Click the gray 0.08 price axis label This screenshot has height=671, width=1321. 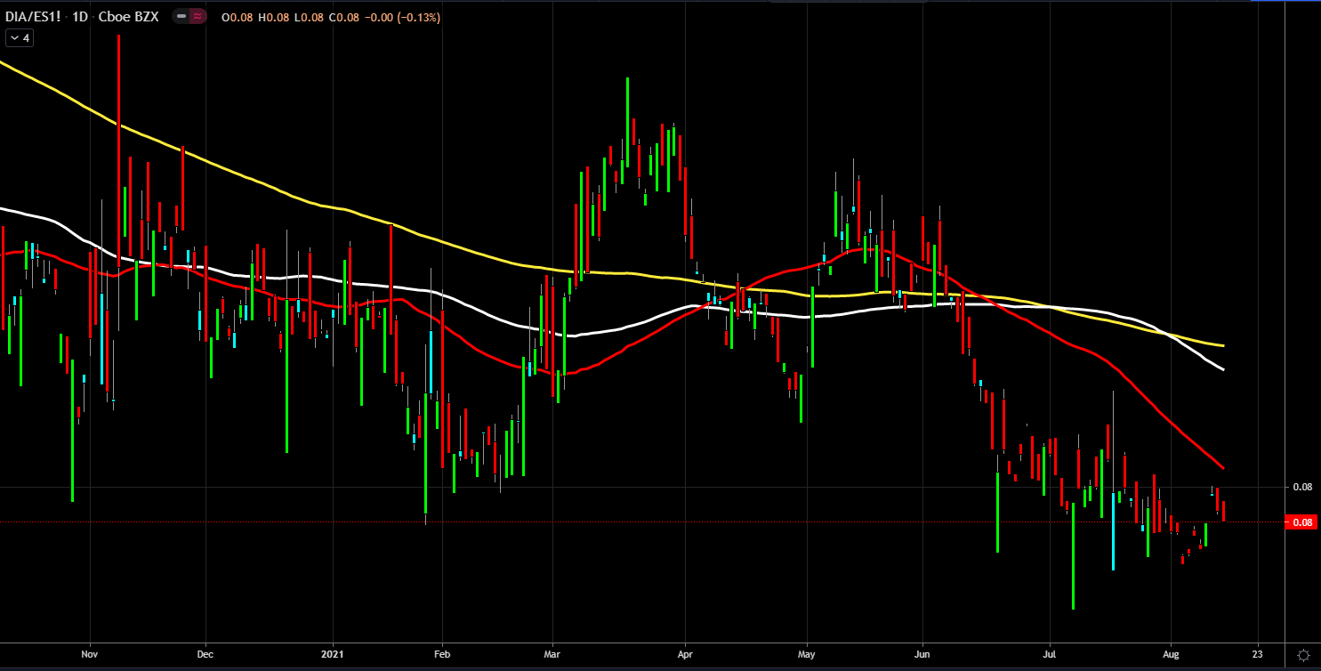click(x=1302, y=487)
